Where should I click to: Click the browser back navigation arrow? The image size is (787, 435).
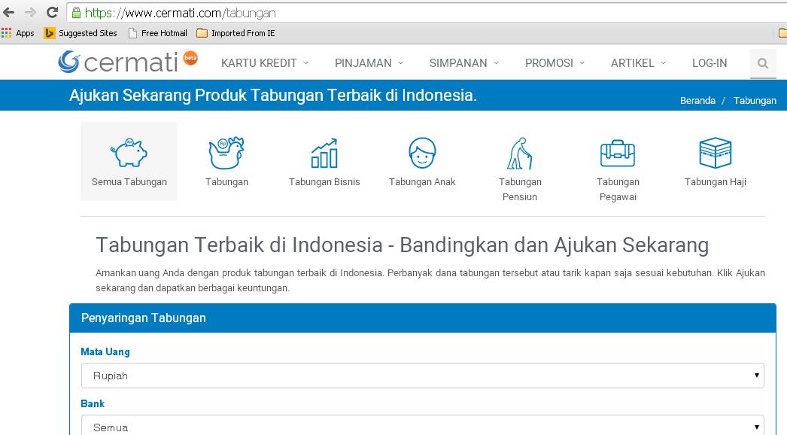[9, 12]
